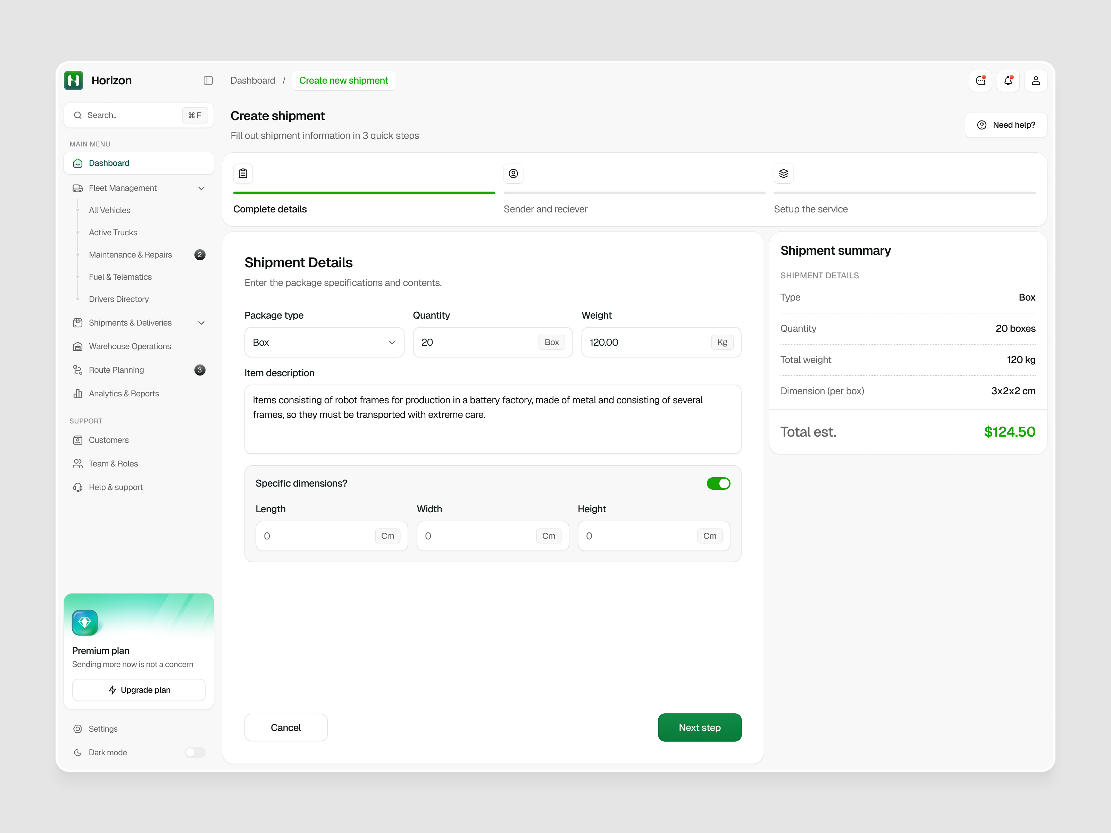
Task: Select the Warehouse Operations sidebar icon
Action: [x=78, y=346]
